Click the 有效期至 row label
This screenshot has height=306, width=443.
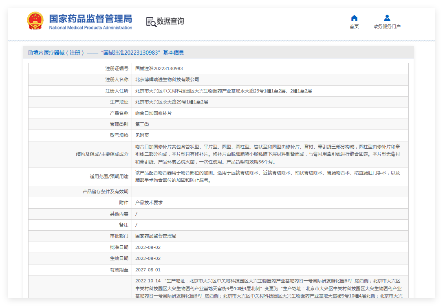(119, 270)
